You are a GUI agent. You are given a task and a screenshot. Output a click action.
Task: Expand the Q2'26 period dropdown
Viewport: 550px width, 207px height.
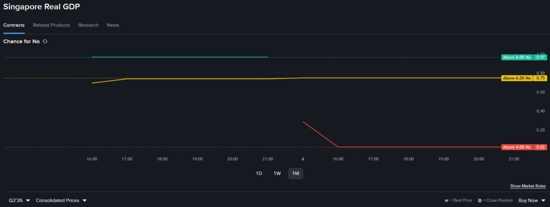19,201
